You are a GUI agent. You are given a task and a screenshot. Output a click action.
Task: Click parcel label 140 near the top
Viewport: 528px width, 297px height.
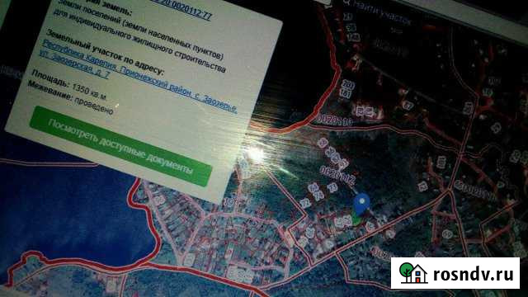[x=353, y=37]
